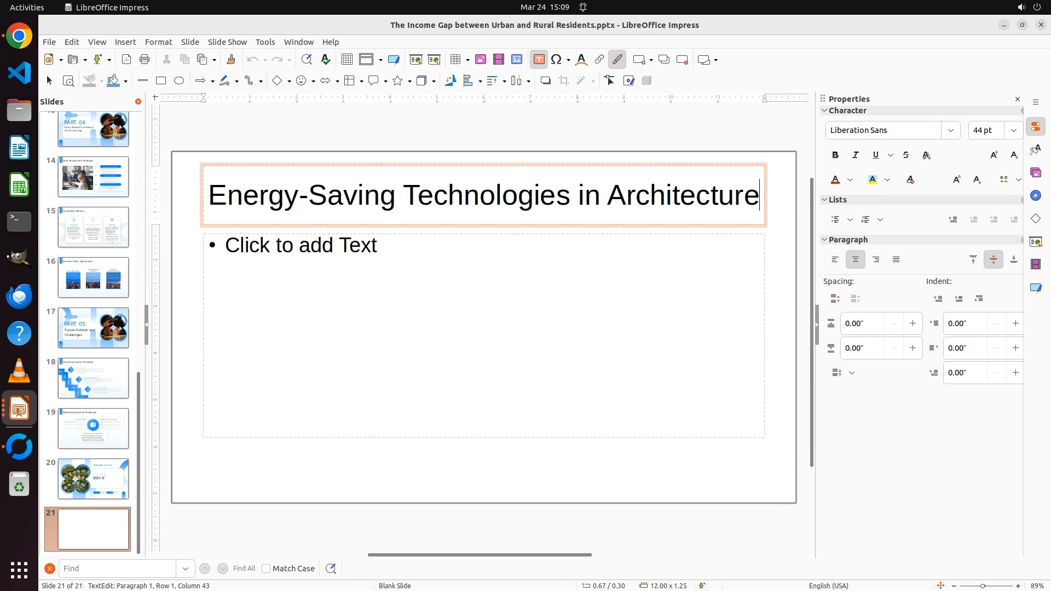The image size is (1051, 591).
Task: Select the Rectangle drawing tool
Action: 161,81
